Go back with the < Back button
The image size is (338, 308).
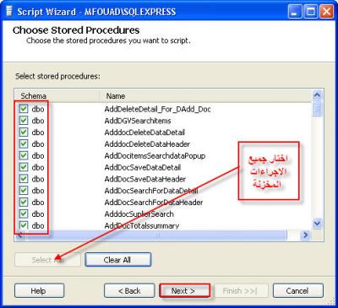129,290
